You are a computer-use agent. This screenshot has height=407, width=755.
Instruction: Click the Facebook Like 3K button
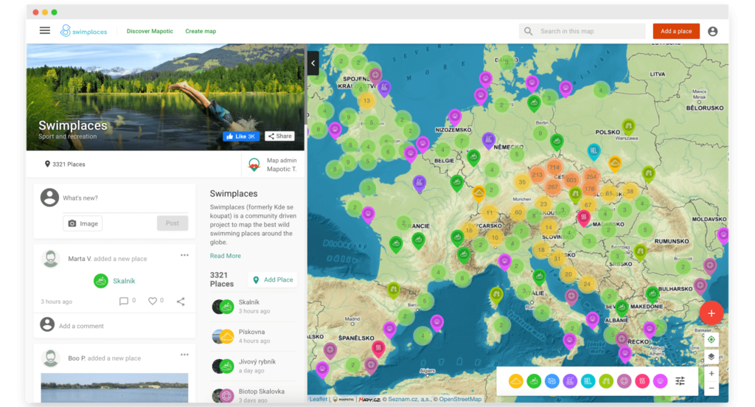coord(241,136)
